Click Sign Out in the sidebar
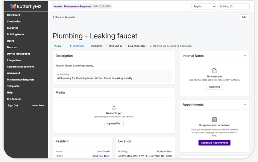The width and height of the screenshot is (258, 162). point(13,105)
